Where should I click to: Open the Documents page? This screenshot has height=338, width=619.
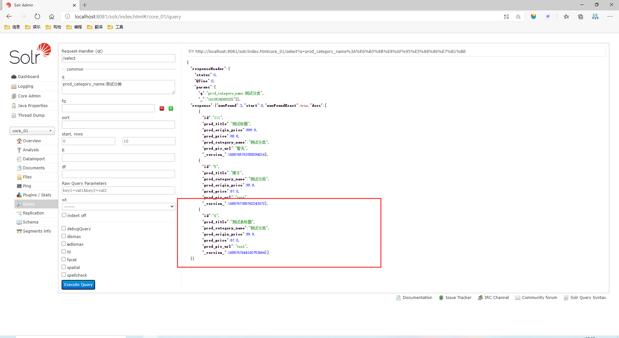click(34, 168)
